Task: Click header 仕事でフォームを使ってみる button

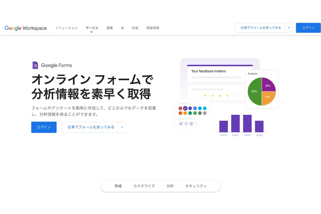Action: [x=260, y=28]
